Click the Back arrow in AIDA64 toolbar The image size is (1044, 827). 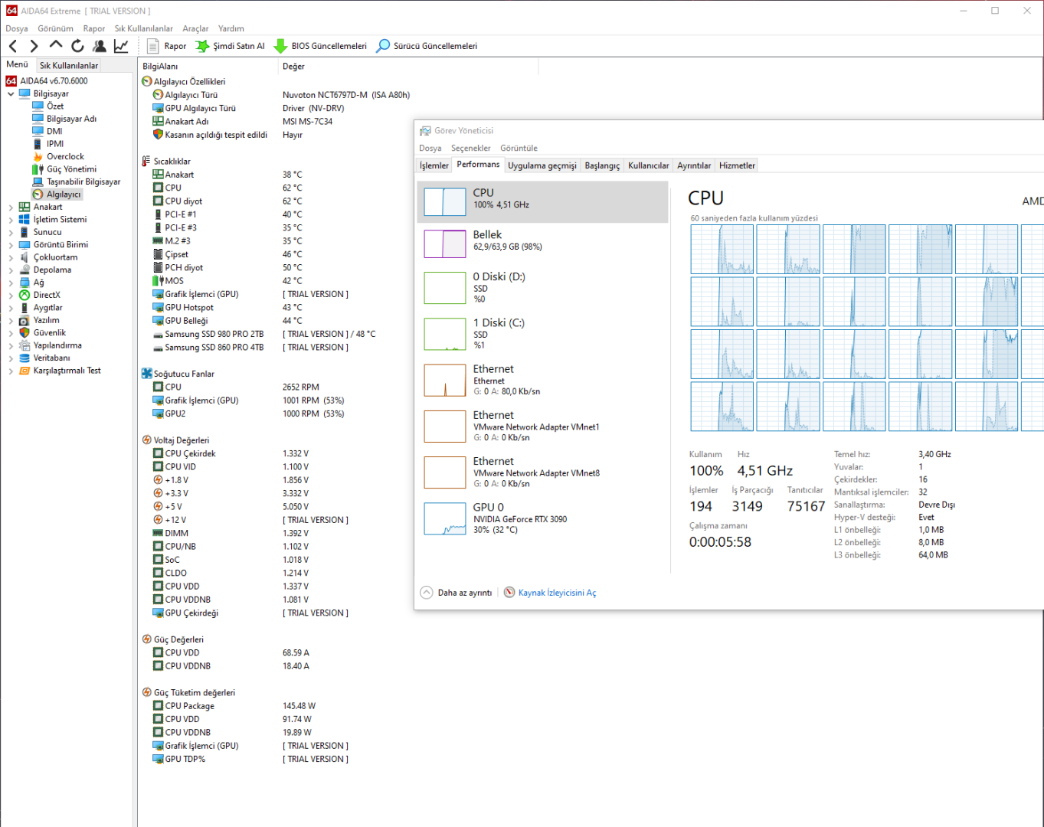pyautogui.click(x=12, y=46)
